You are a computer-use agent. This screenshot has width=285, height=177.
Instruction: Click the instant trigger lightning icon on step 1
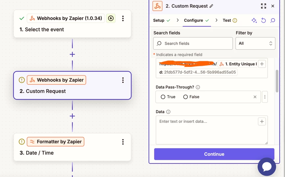point(111,18)
